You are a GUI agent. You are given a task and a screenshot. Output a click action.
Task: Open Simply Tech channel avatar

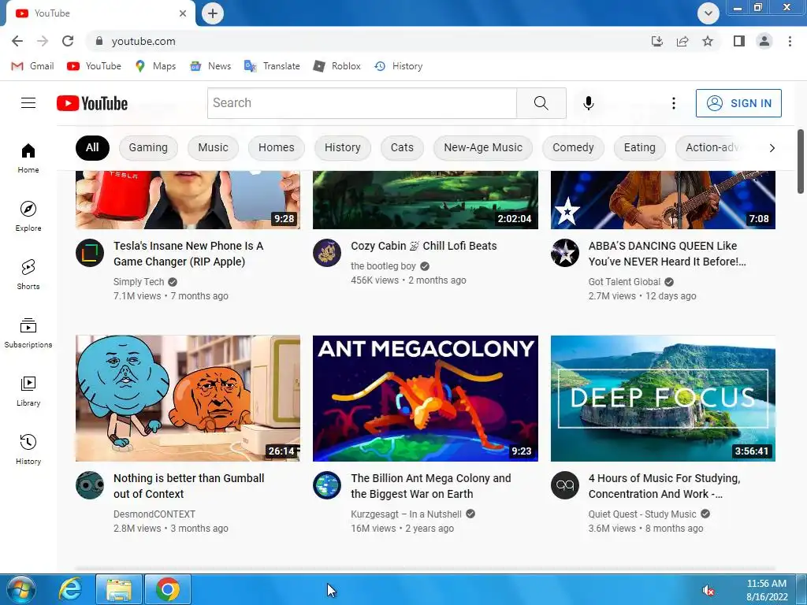pyautogui.click(x=90, y=253)
